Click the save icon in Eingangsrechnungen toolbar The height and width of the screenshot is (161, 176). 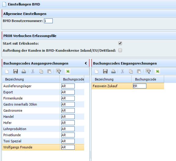105,71
